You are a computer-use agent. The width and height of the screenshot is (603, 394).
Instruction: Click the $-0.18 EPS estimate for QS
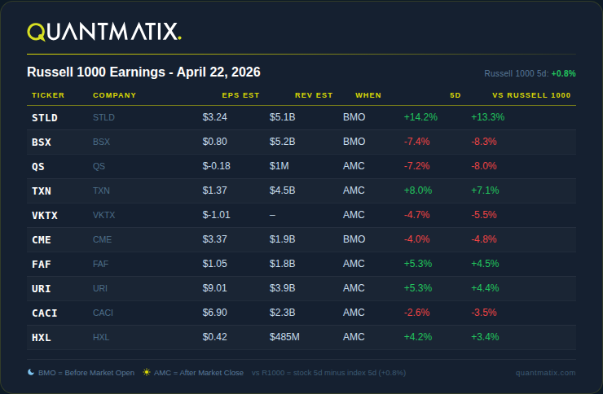217,166
